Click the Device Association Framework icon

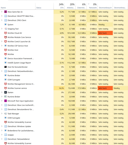[5, 58]
